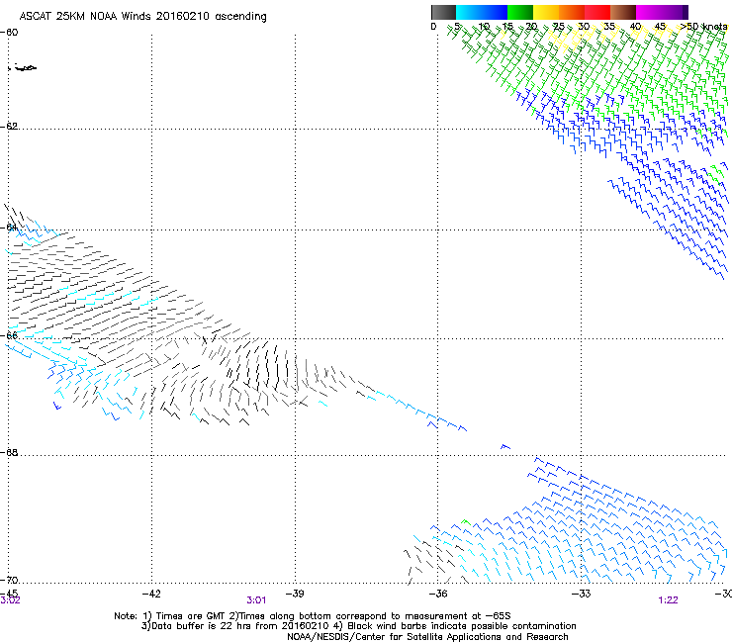This screenshot has width=732, height=643.
Task: Click the -68 latitude label
Action: pos(9,452)
